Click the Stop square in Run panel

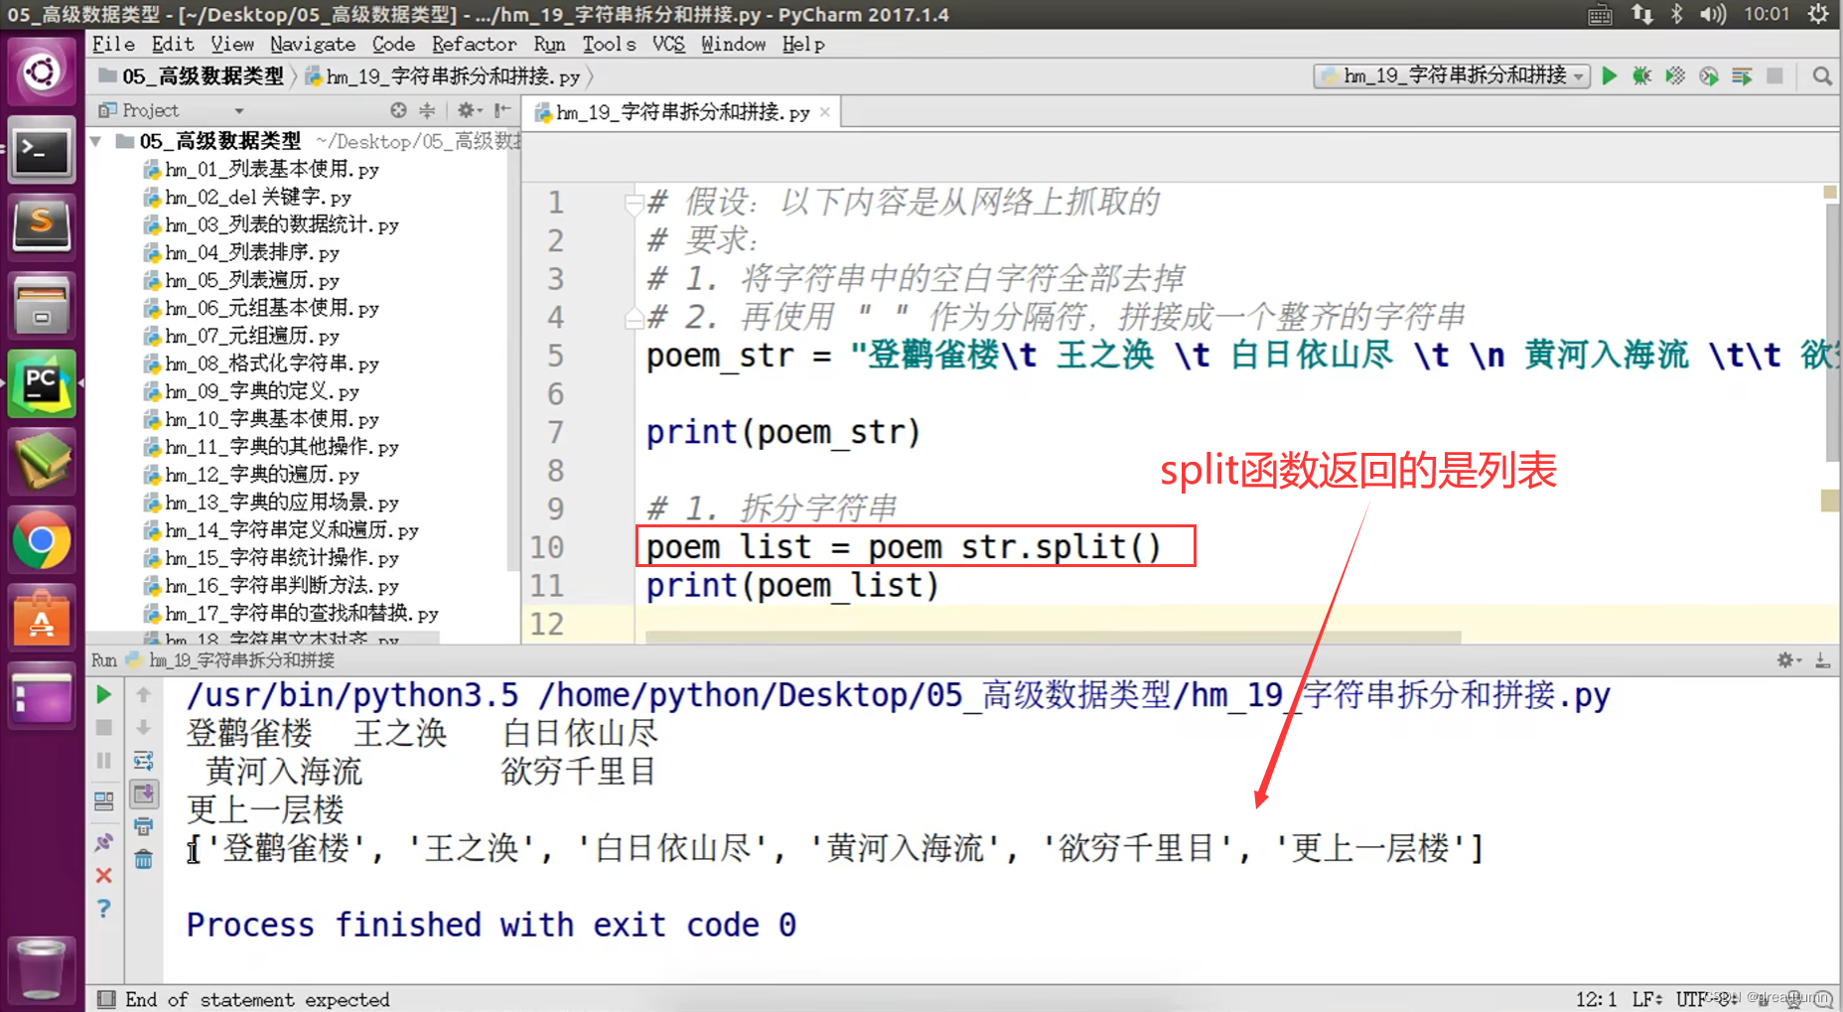click(103, 728)
